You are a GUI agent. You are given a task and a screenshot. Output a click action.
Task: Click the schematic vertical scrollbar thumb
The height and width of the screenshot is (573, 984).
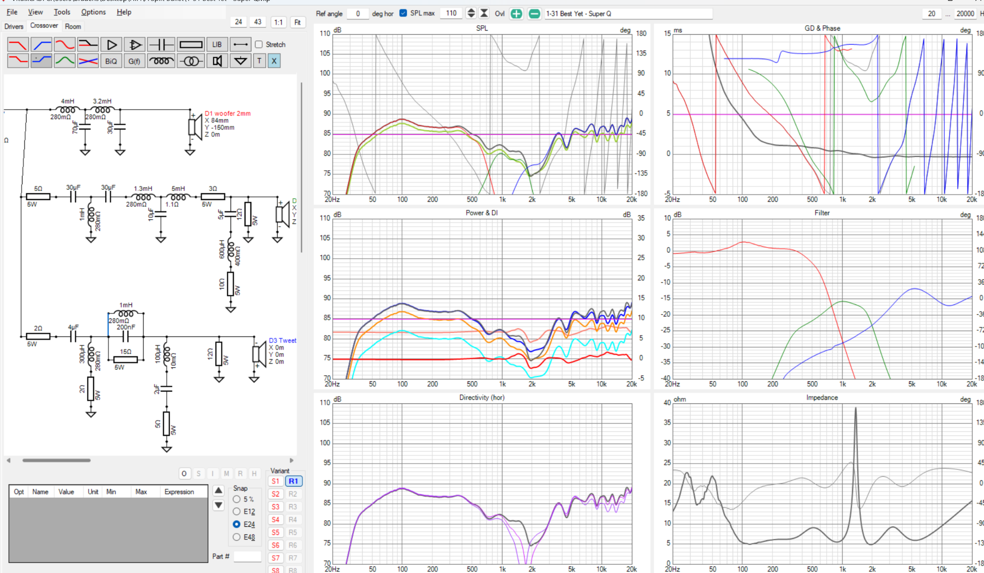301,167
